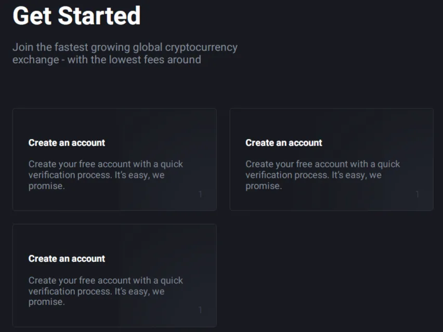Click the bottom card's description paragraph
Viewport: 443px width, 332px height.
tap(106, 291)
